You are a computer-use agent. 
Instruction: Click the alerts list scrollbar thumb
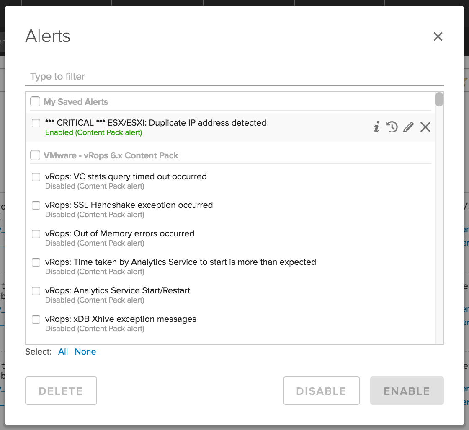(439, 99)
